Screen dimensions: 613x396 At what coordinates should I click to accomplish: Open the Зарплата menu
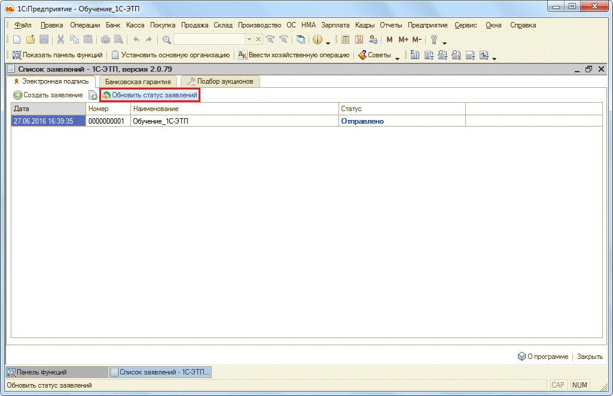coord(336,25)
